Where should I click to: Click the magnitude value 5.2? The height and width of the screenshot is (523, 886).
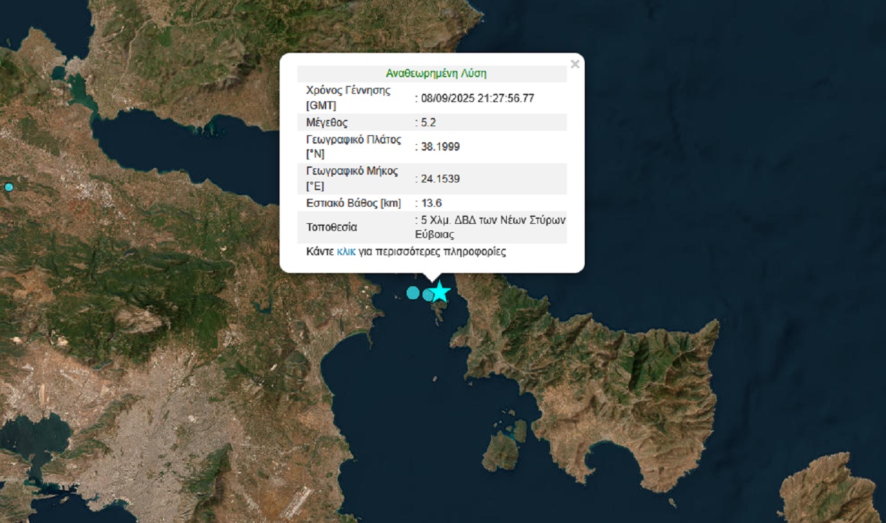click(428, 122)
